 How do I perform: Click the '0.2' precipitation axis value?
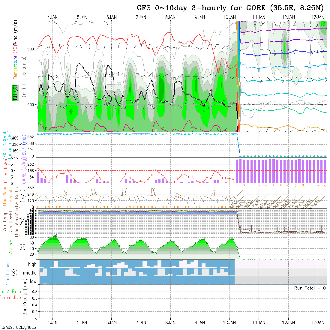(x=35, y=312)
